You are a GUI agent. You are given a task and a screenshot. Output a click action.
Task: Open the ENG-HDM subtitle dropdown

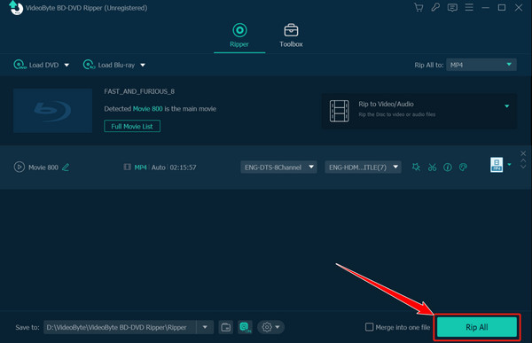click(363, 167)
